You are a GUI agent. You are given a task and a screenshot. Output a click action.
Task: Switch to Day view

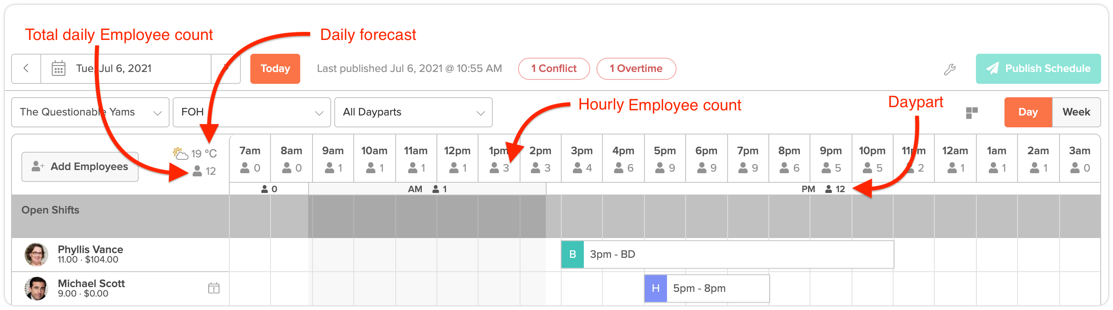(x=1027, y=112)
